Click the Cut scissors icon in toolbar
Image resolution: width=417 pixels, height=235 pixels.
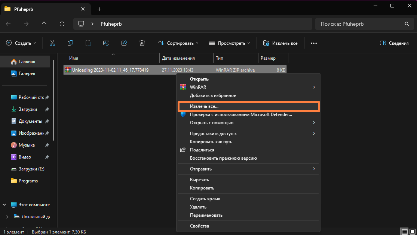tap(52, 43)
